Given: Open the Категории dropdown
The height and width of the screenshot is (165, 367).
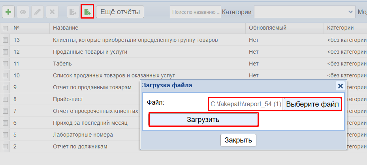Looking at the screenshot, I should coord(305,12).
